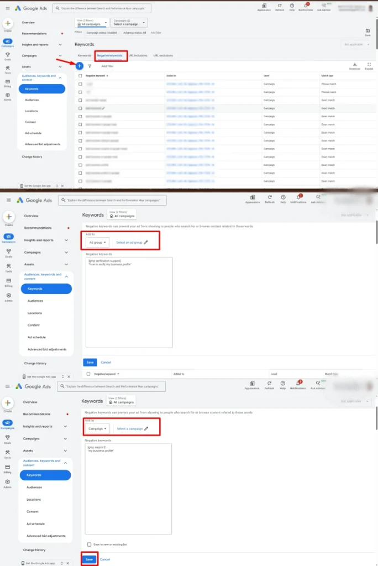
Task: Click the pencil icon next to Select an ad group
Action: tap(146, 243)
